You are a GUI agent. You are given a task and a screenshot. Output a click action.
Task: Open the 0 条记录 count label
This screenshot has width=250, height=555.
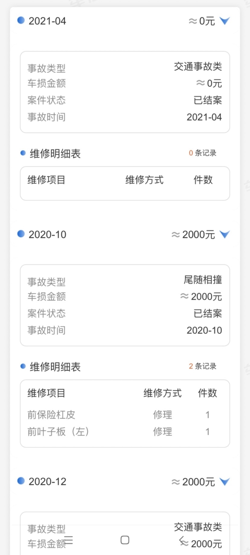click(x=203, y=153)
